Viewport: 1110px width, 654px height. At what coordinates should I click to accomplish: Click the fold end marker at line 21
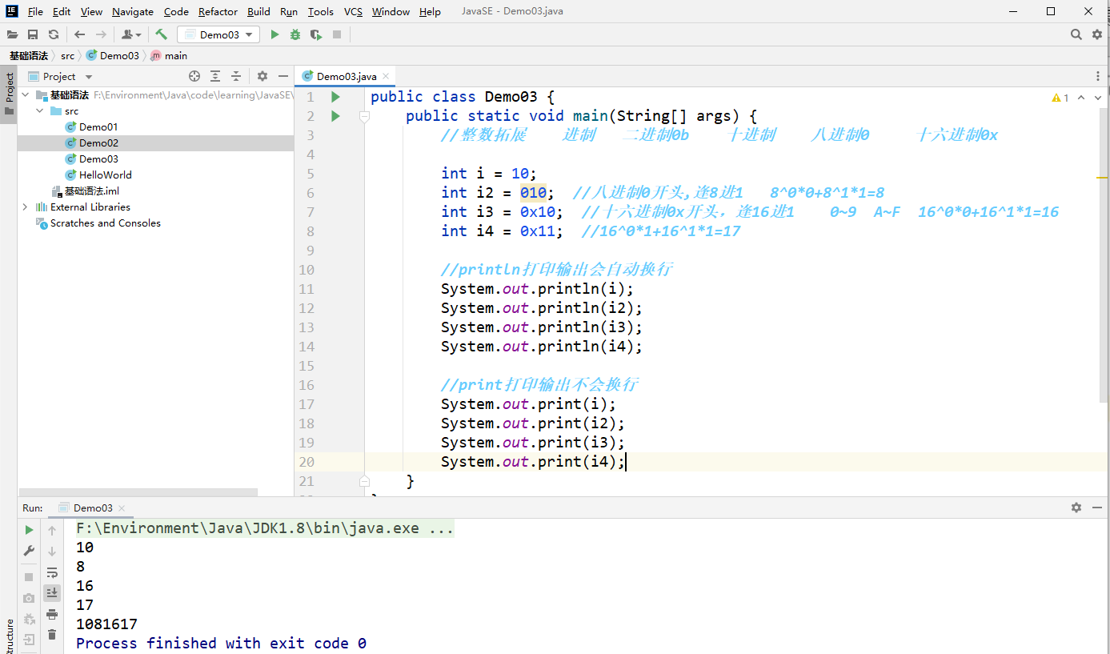pyautogui.click(x=364, y=481)
